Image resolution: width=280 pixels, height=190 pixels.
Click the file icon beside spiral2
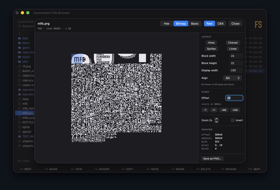(x=20, y=132)
